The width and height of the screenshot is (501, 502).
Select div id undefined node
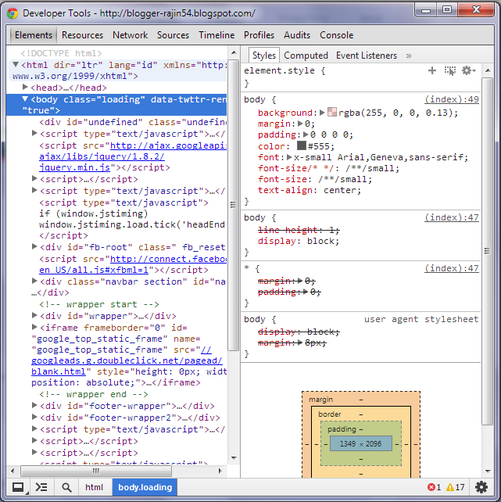click(133, 122)
